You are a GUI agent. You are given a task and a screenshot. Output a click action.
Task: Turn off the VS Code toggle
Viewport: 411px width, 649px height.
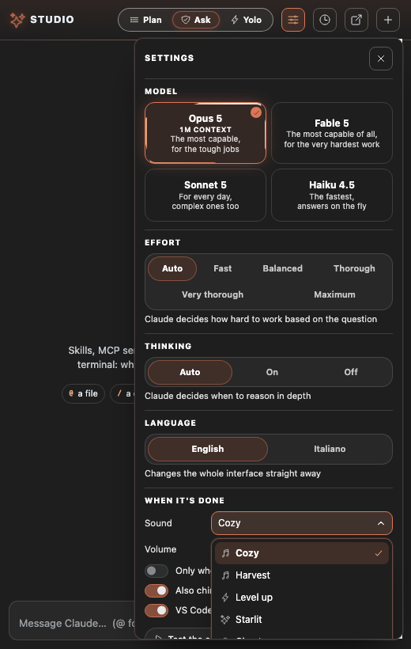tap(156, 610)
